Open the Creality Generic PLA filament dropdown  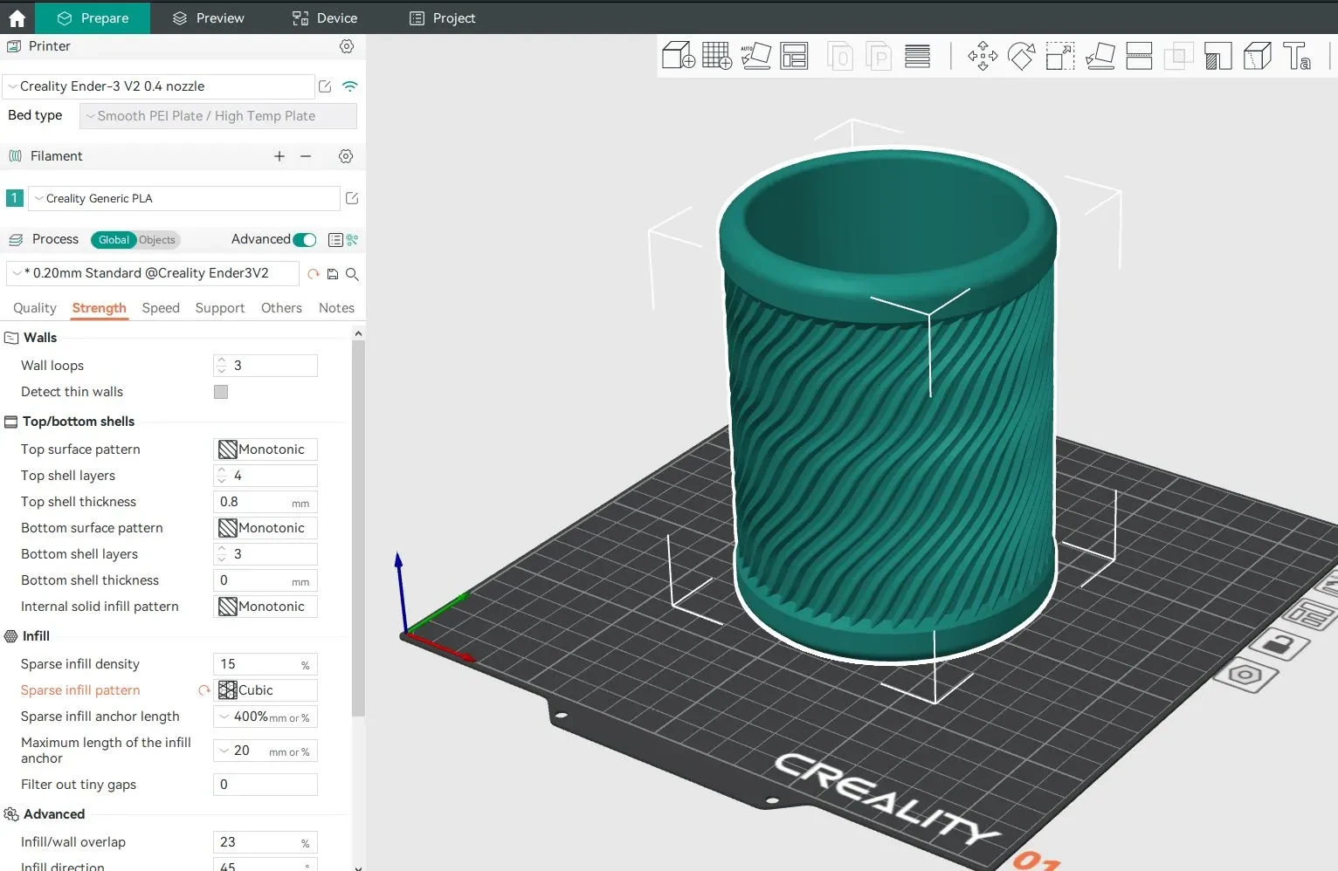[184, 198]
